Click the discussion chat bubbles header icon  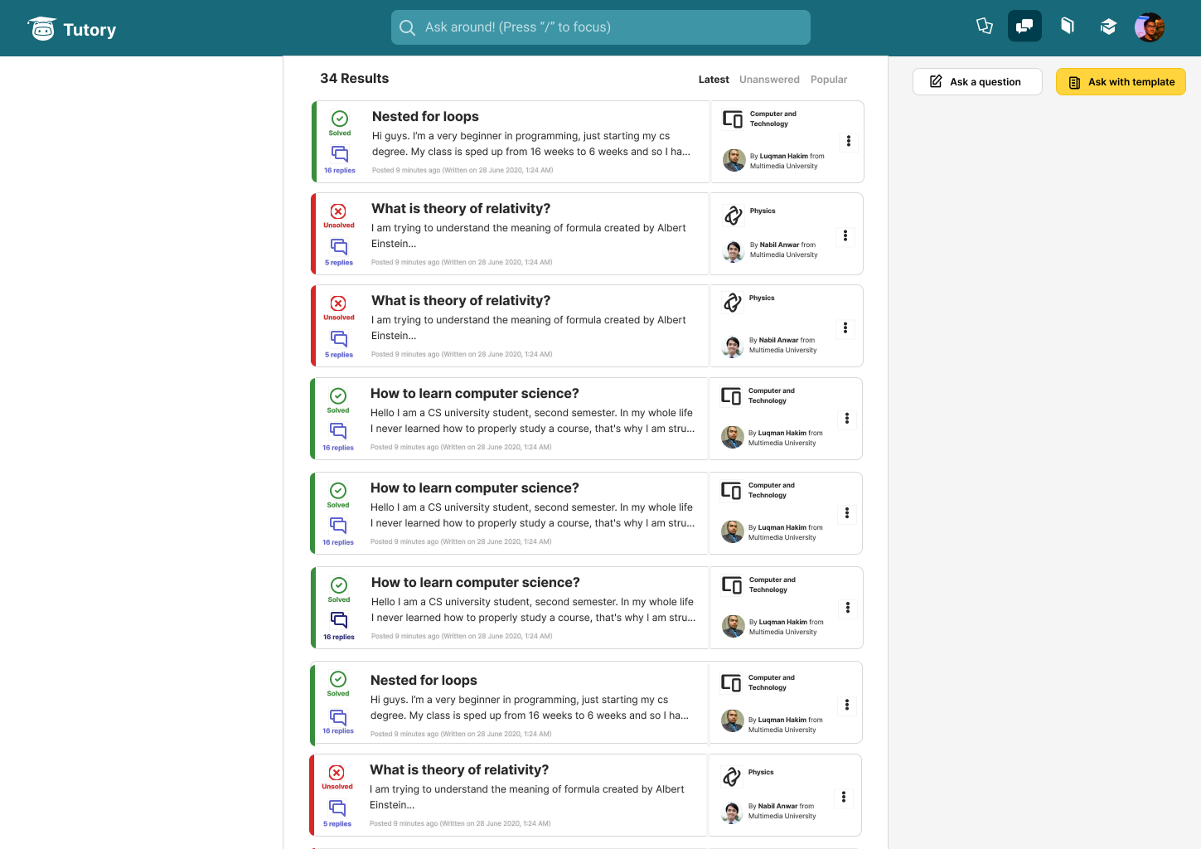[x=1024, y=27]
